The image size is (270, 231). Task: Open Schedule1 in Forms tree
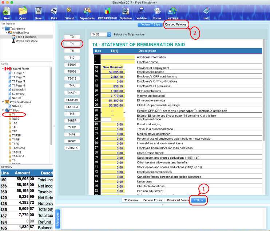click(19, 90)
